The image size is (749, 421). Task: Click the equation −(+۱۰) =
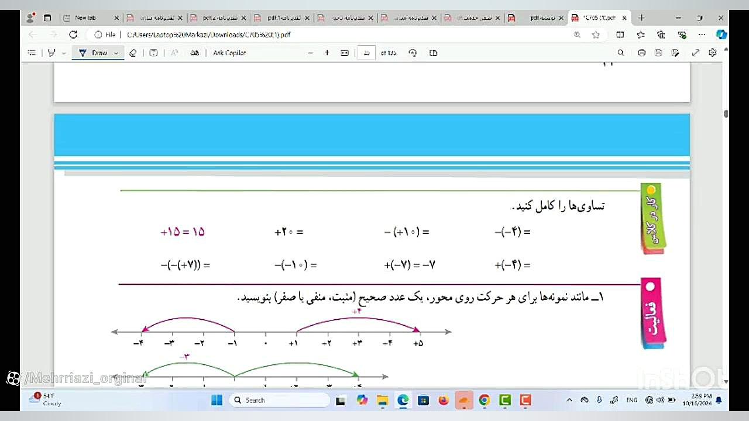tap(407, 232)
